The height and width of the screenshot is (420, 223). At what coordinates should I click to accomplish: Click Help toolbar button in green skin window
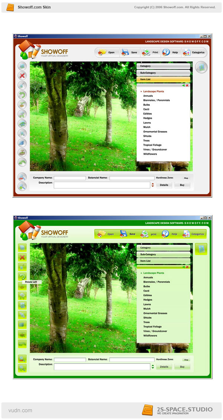[x=170, y=234]
